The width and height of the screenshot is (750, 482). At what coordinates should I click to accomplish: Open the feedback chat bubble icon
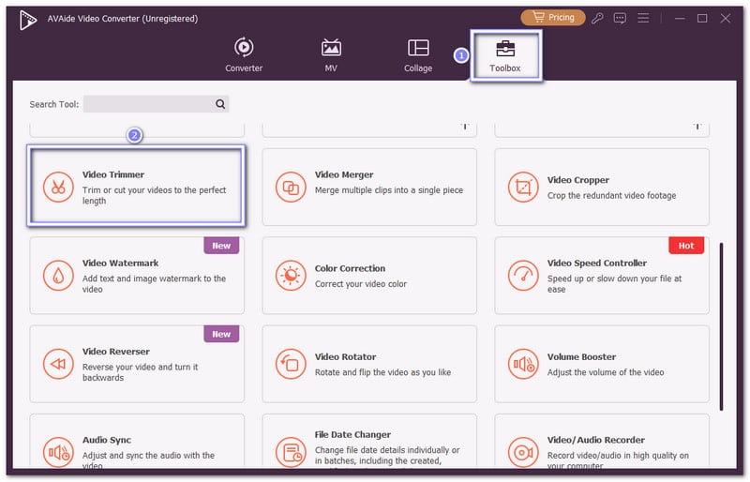point(620,18)
